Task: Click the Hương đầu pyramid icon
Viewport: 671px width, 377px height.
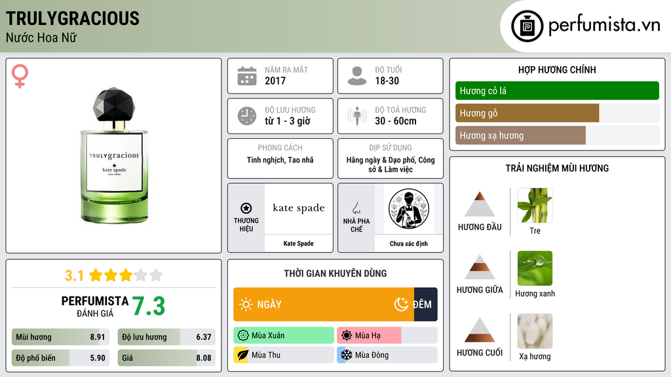Action: point(480,204)
